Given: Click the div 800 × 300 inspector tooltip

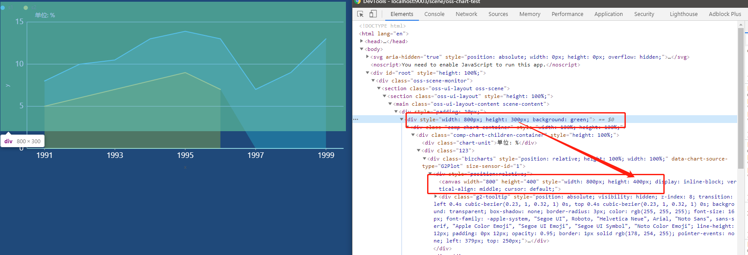Looking at the screenshot, I should (x=22, y=141).
